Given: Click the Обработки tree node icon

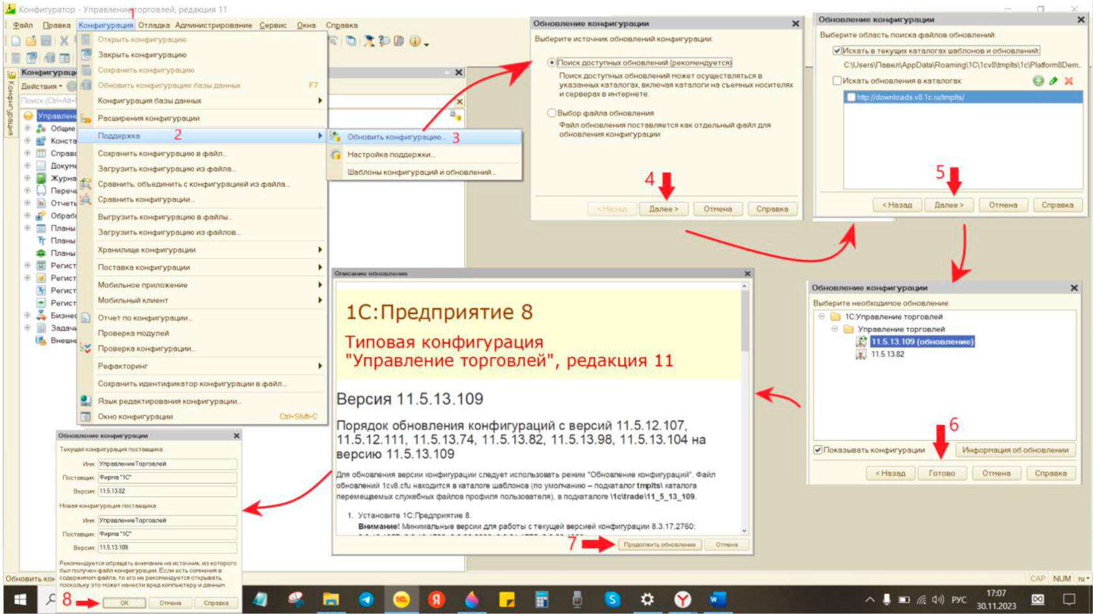Looking at the screenshot, I should [41, 216].
